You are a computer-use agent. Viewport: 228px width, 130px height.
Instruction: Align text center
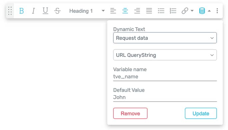[125, 11]
